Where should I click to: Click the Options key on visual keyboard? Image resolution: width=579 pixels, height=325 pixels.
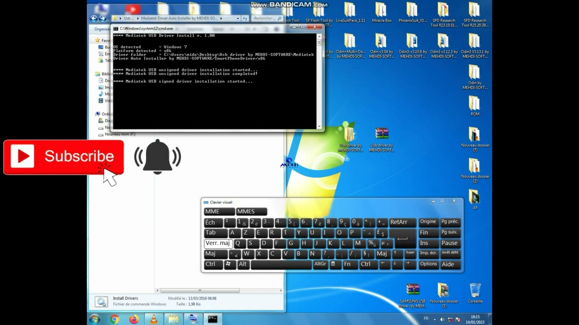click(x=428, y=265)
